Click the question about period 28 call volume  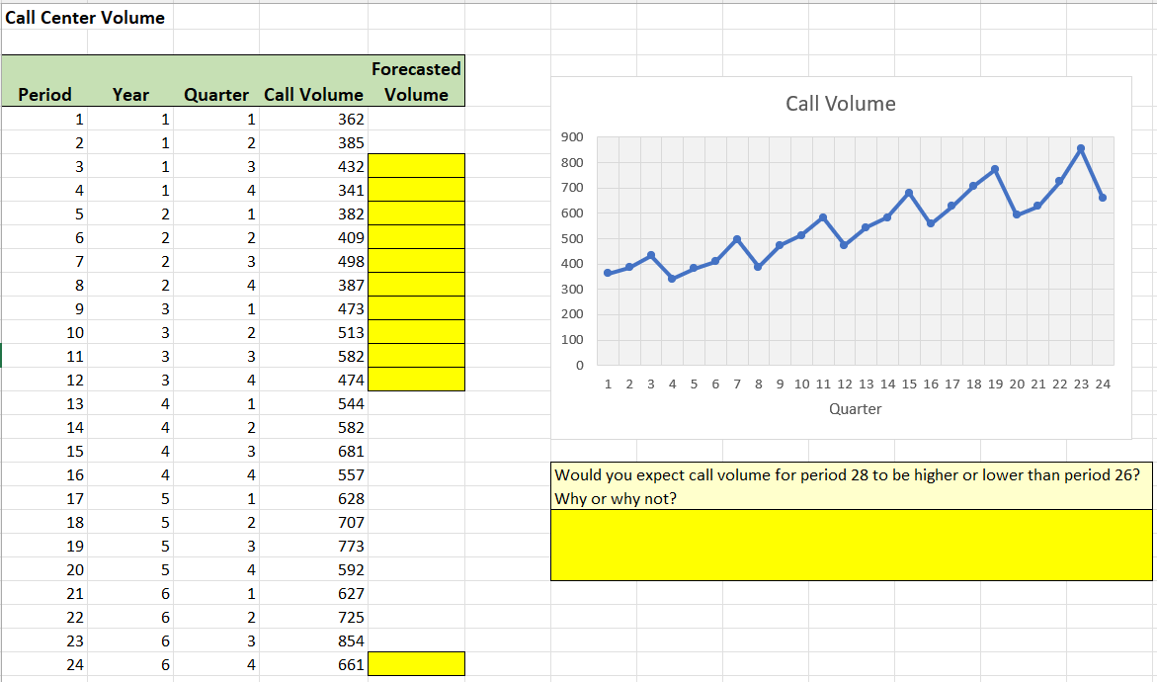(850, 484)
